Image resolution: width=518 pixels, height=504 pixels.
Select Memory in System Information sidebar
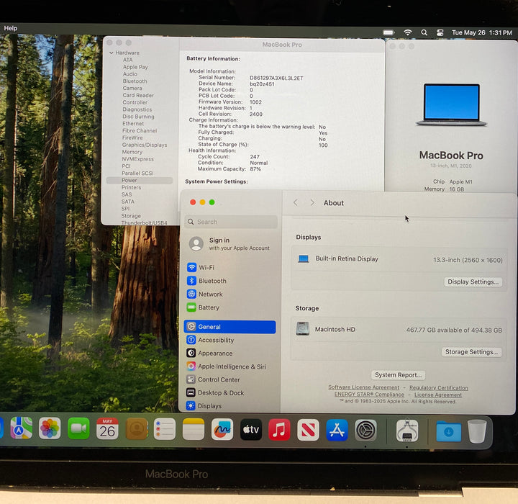pyautogui.click(x=132, y=152)
